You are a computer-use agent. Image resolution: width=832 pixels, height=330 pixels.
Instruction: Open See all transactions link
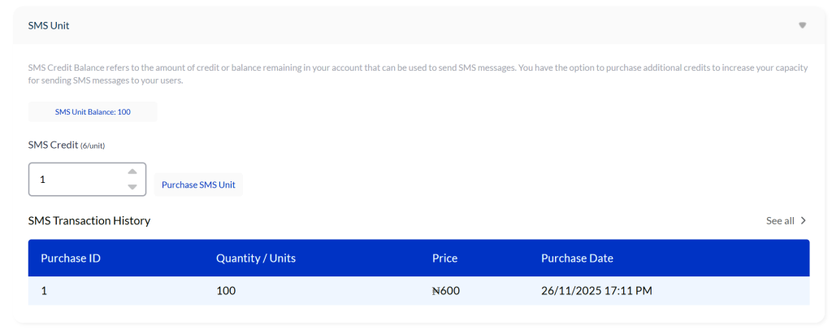pos(780,220)
